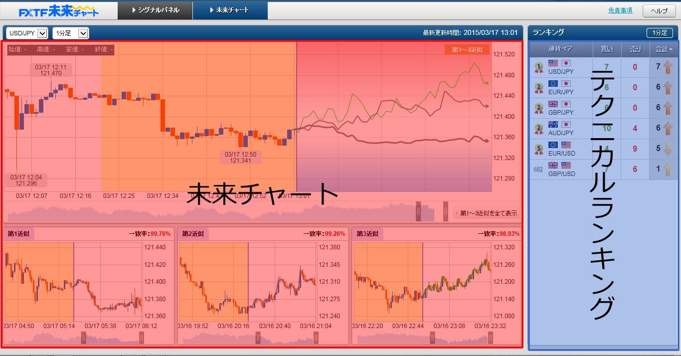Click the FXTF 未来チャート logo
Screen dimensions: 681x356
(59, 10)
